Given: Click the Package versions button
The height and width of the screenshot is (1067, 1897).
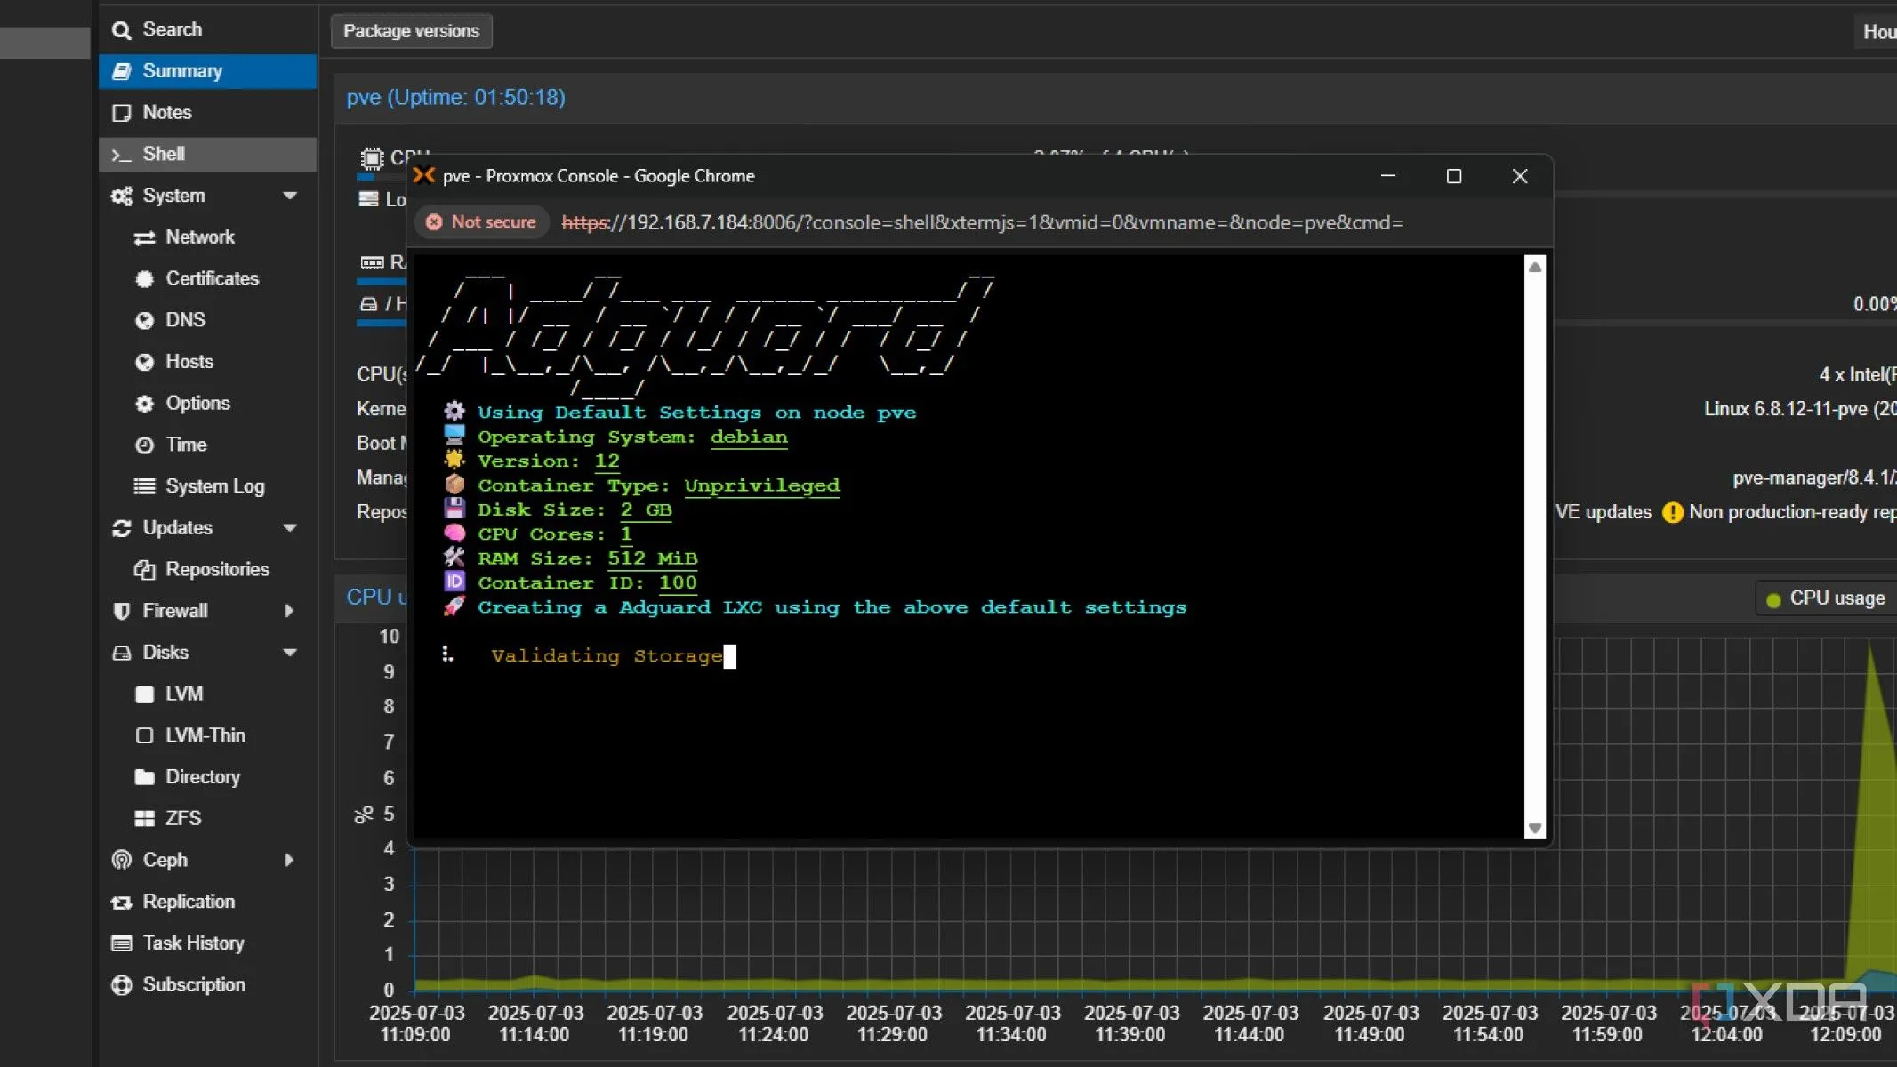Looking at the screenshot, I should (x=411, y=31).
